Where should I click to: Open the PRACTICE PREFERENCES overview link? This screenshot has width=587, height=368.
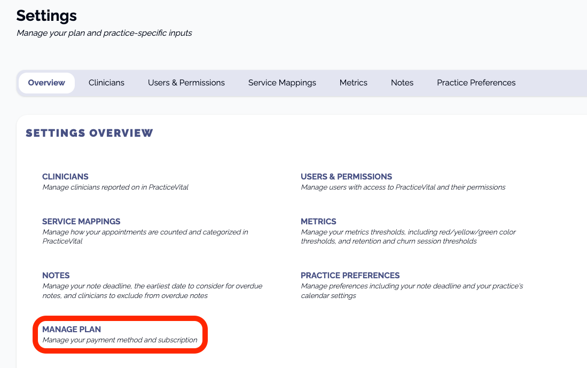[x=350, y=276]
